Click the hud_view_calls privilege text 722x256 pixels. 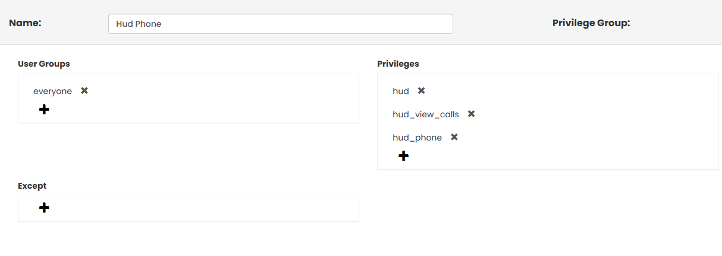coord(426,114)
